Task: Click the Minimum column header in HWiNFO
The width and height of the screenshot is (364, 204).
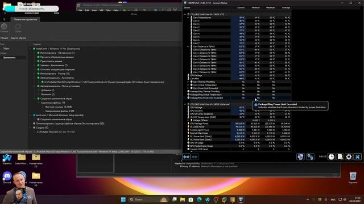Action: (x=255, y=7)
